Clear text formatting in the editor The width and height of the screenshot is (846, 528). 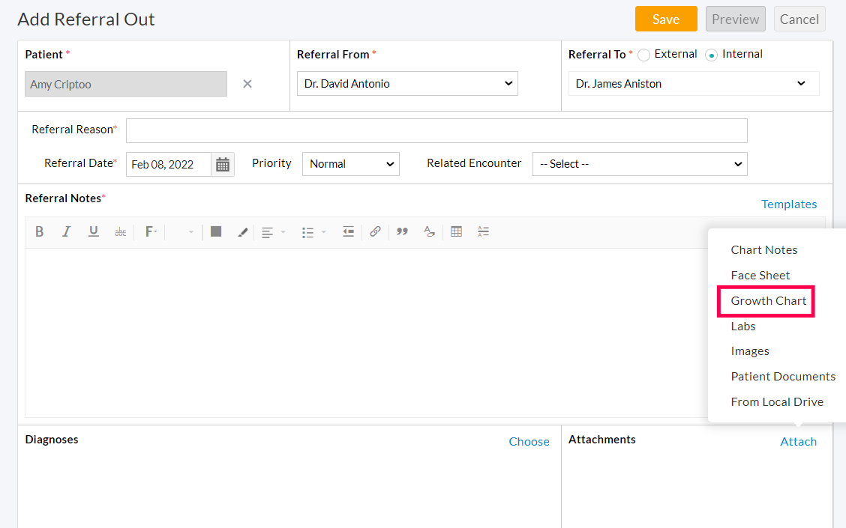pos(429,231)
